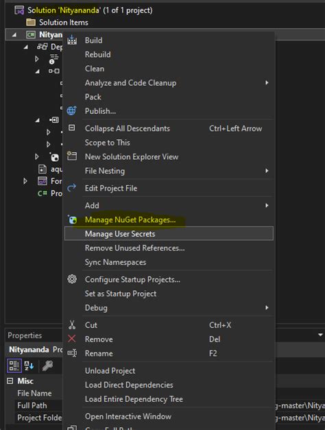The width and height of the screenshot is (325, 430).
Task: Click the red Remove X icon
Action: click(x=72, y=339)
